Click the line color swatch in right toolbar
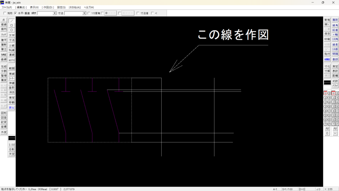 (x=327, y=82)
